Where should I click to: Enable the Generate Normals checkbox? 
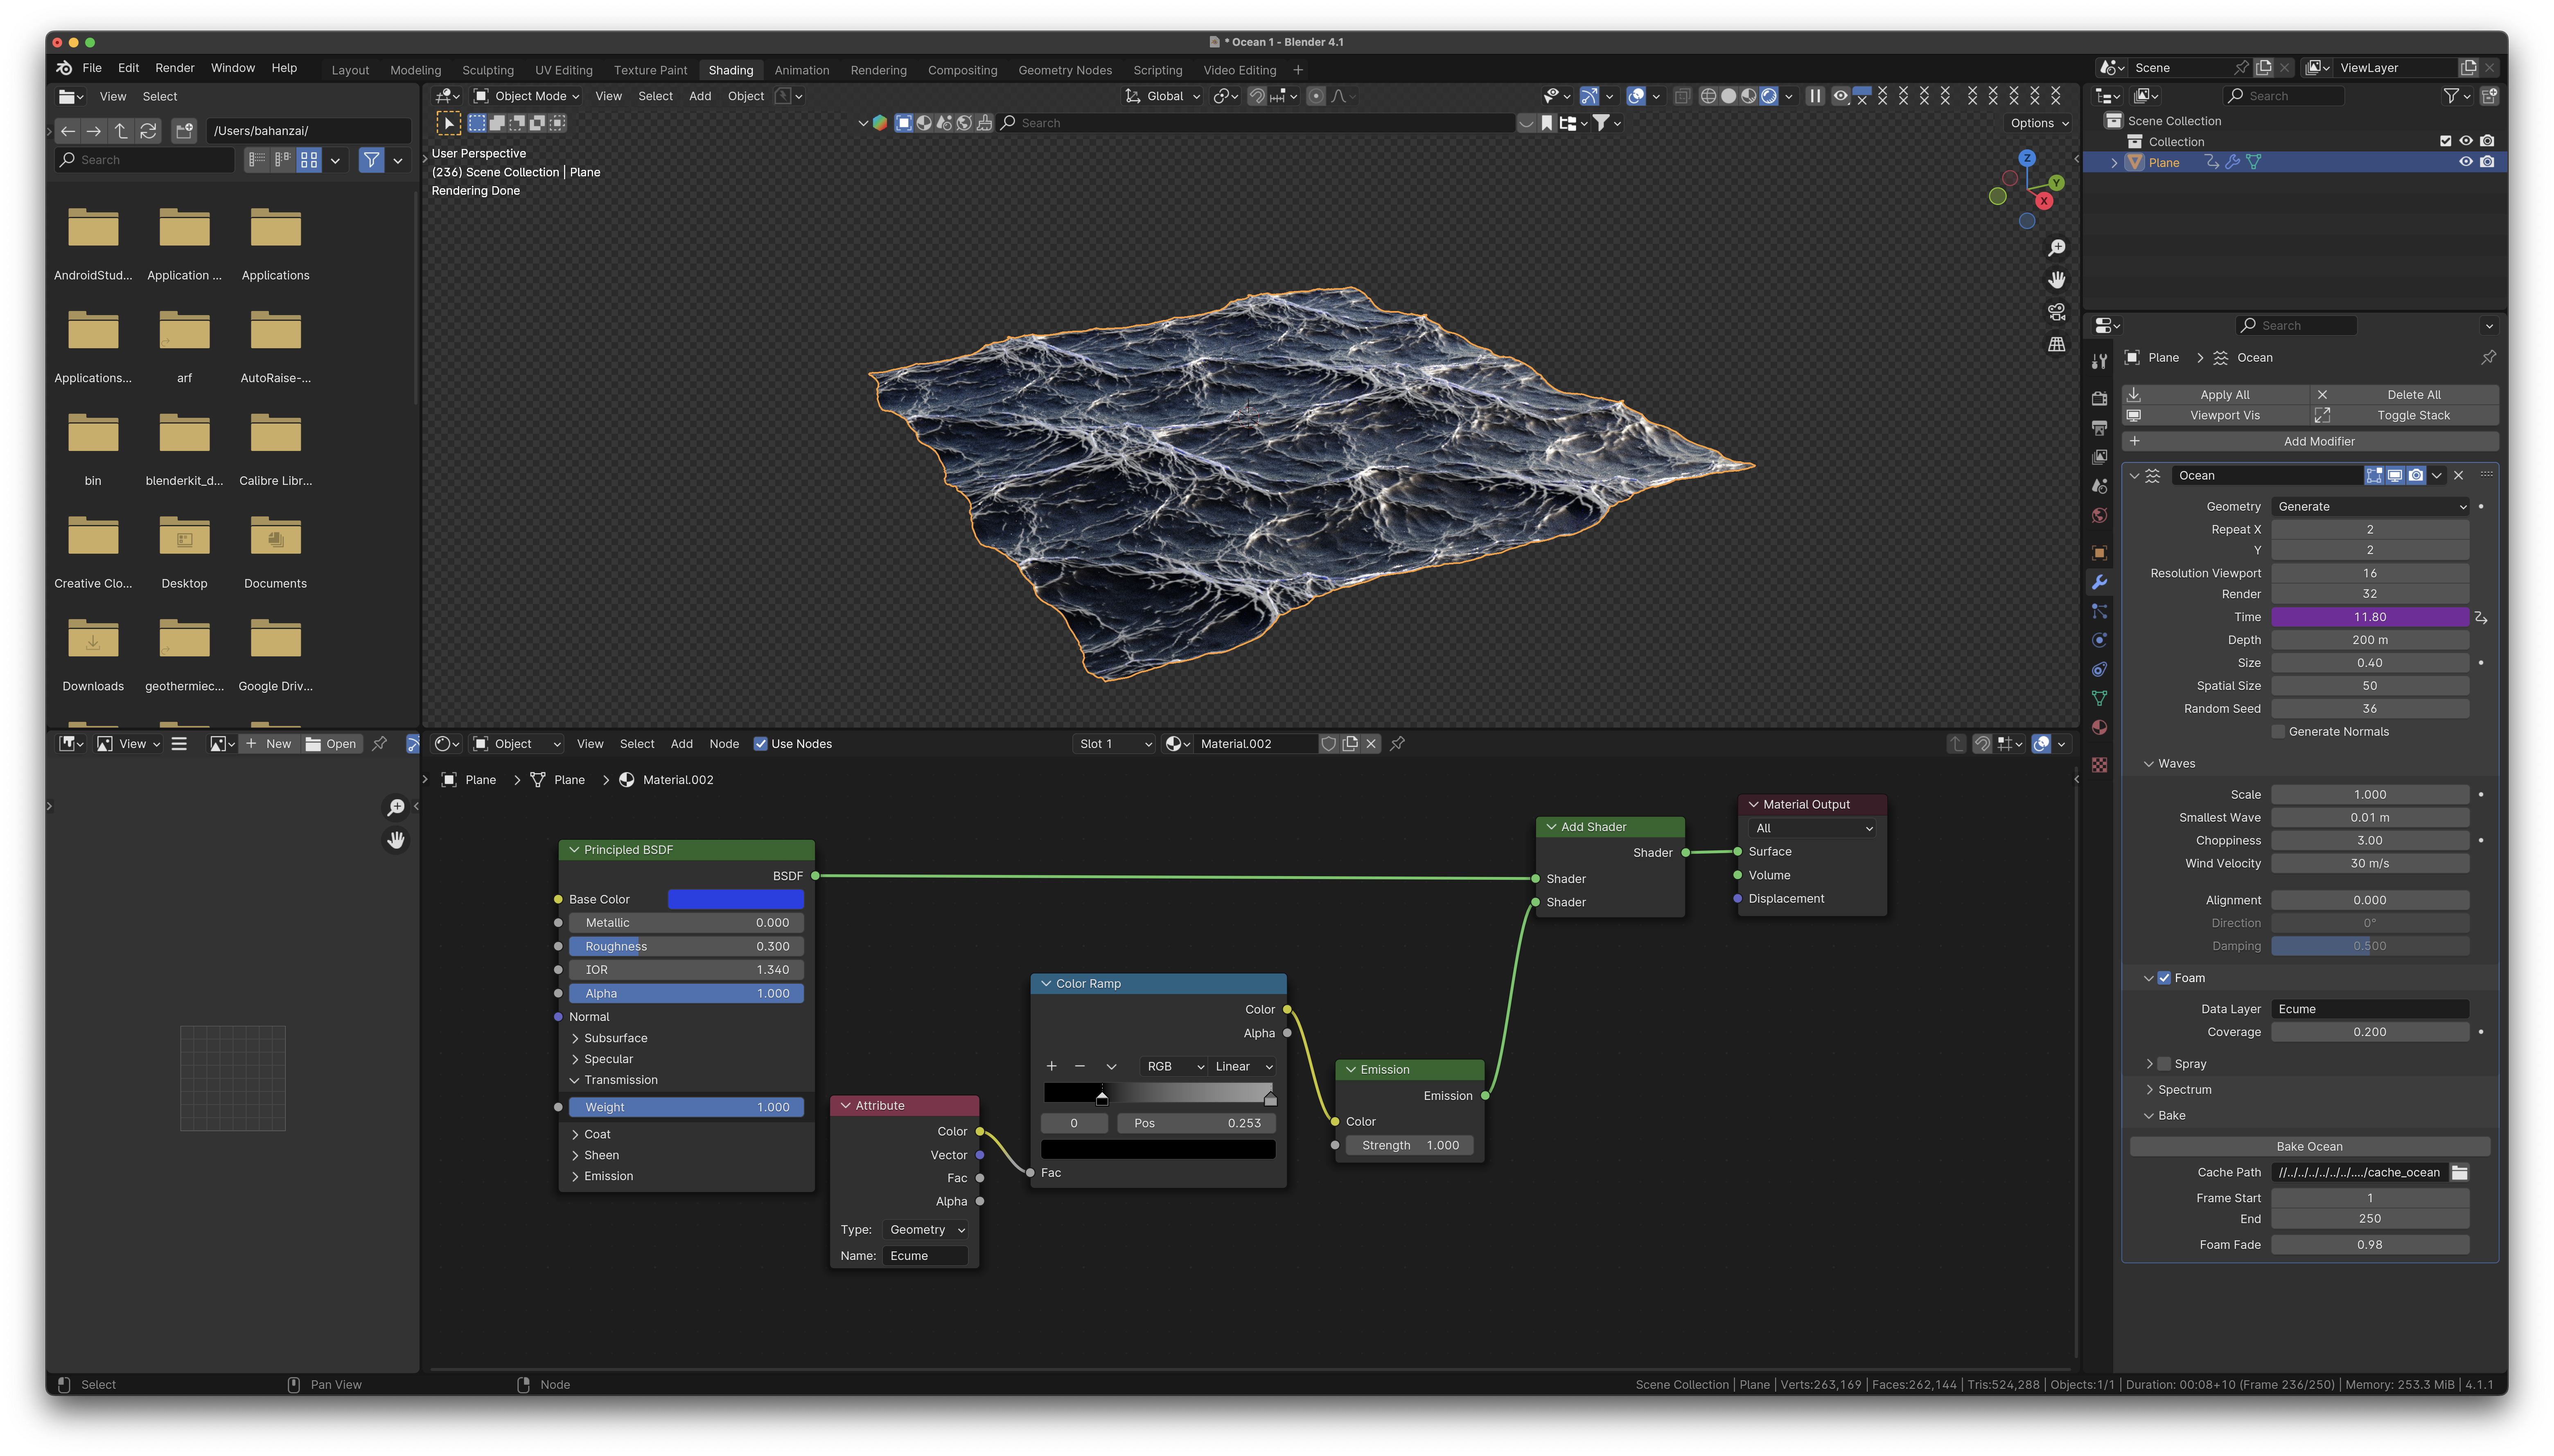[2278, 732]
